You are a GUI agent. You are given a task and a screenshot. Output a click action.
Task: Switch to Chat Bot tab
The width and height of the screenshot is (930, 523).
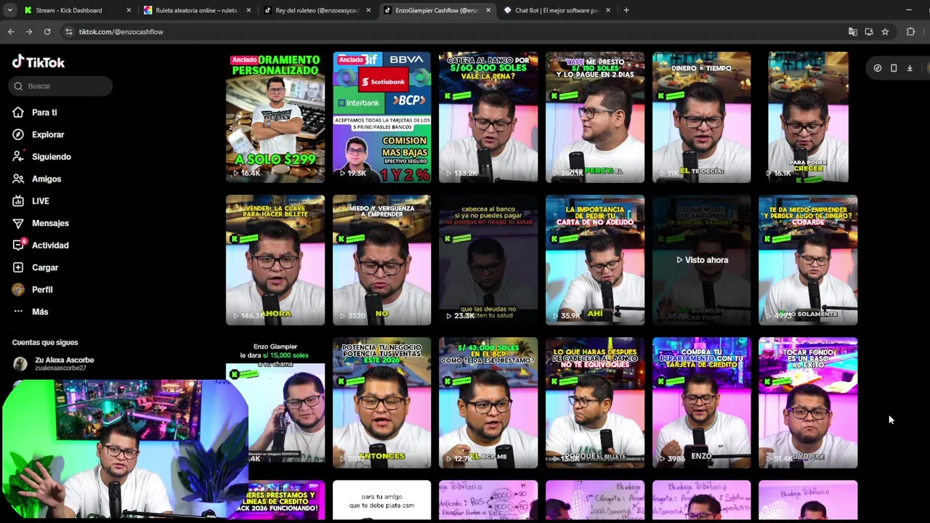[557, 10]
